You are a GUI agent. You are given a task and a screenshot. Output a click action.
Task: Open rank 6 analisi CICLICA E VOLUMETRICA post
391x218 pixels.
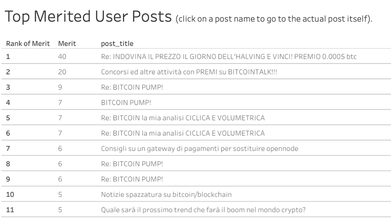tap(183, 133)
